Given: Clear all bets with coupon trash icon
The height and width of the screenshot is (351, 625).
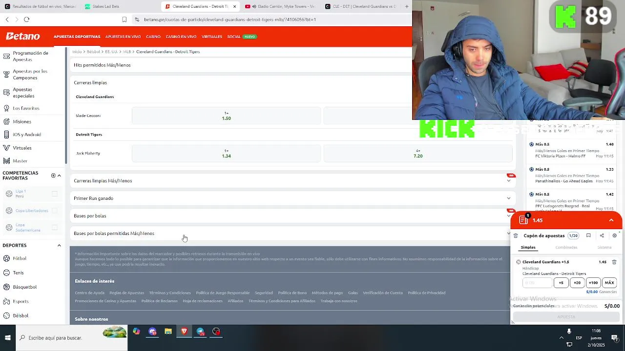Looking at the screenshot, I should click(516, 235).
